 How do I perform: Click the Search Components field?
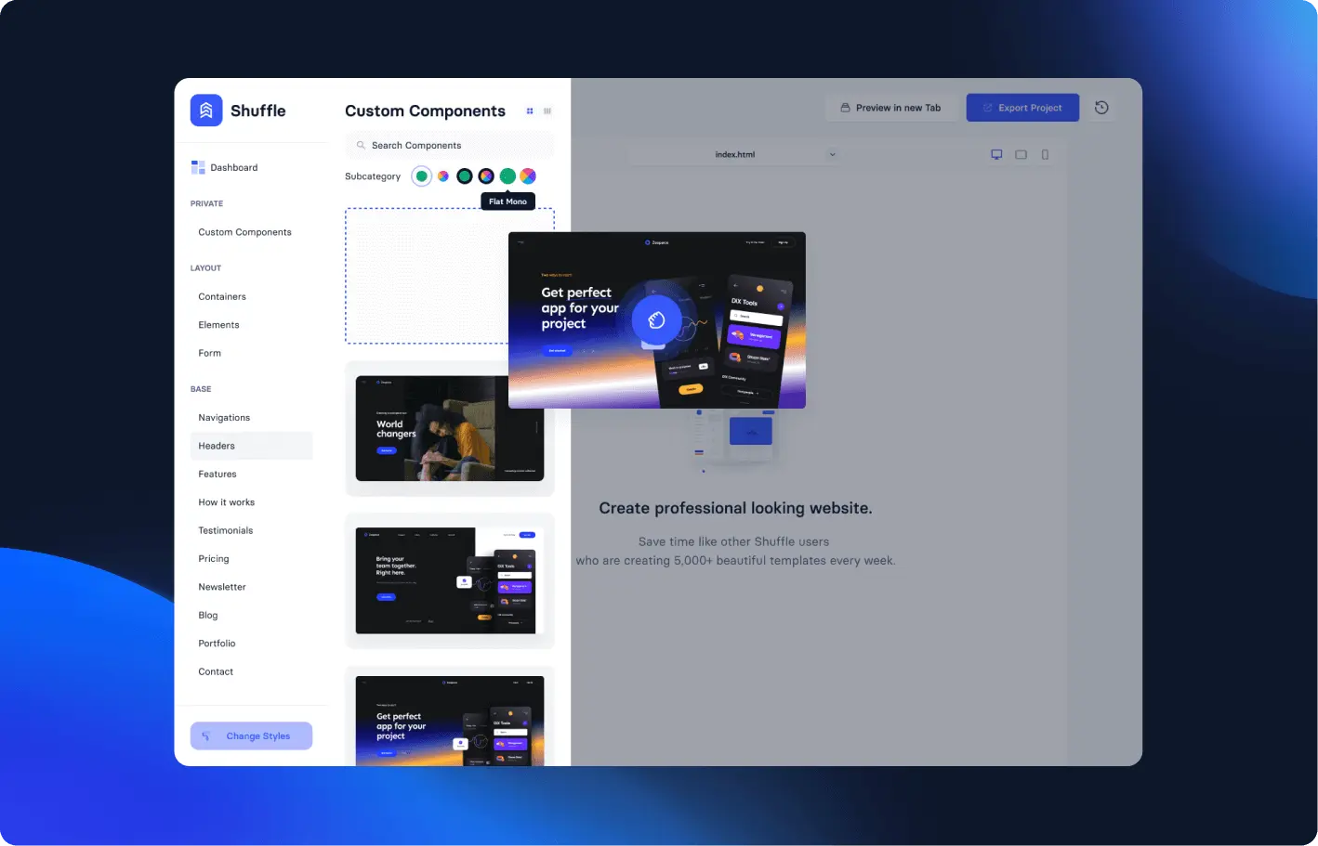[450, 146]
